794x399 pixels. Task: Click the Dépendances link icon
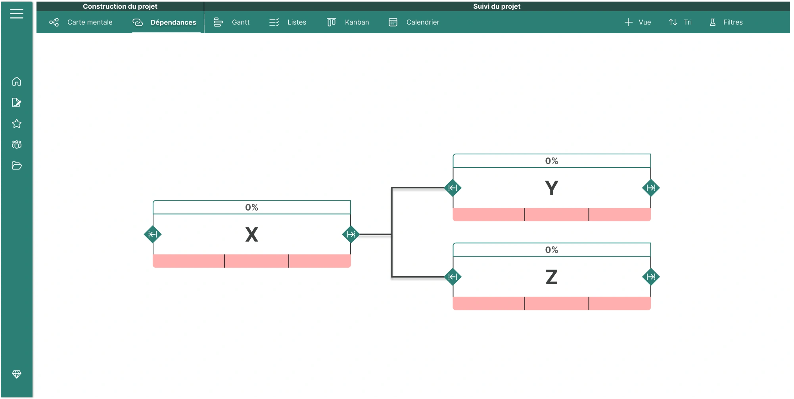(138, 22)
